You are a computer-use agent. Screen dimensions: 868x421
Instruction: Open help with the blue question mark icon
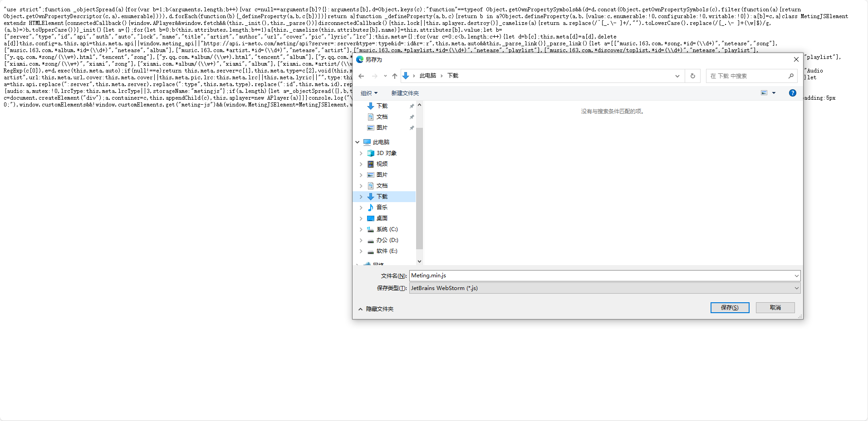point(793,93)
